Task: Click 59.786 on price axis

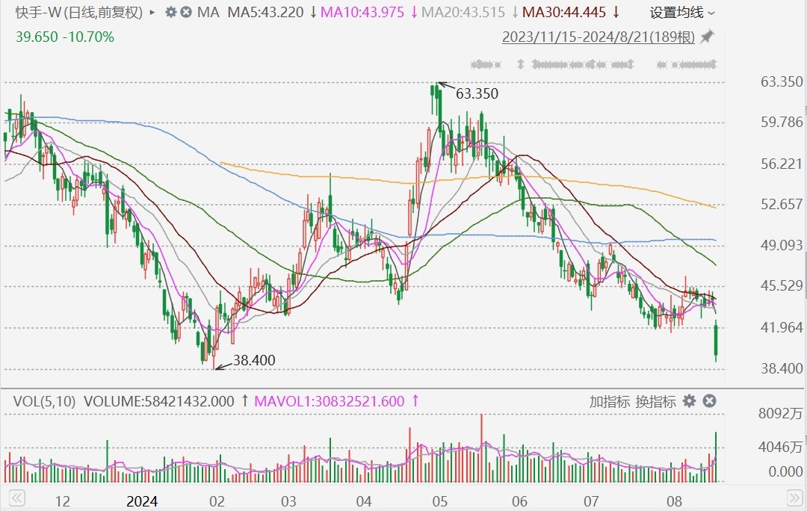Action: (x=782, y=122)
